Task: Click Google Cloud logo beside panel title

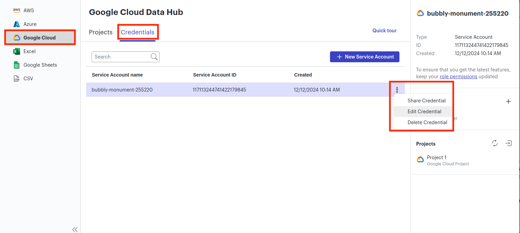Action: pyautogui.click(x=420, y=14)
